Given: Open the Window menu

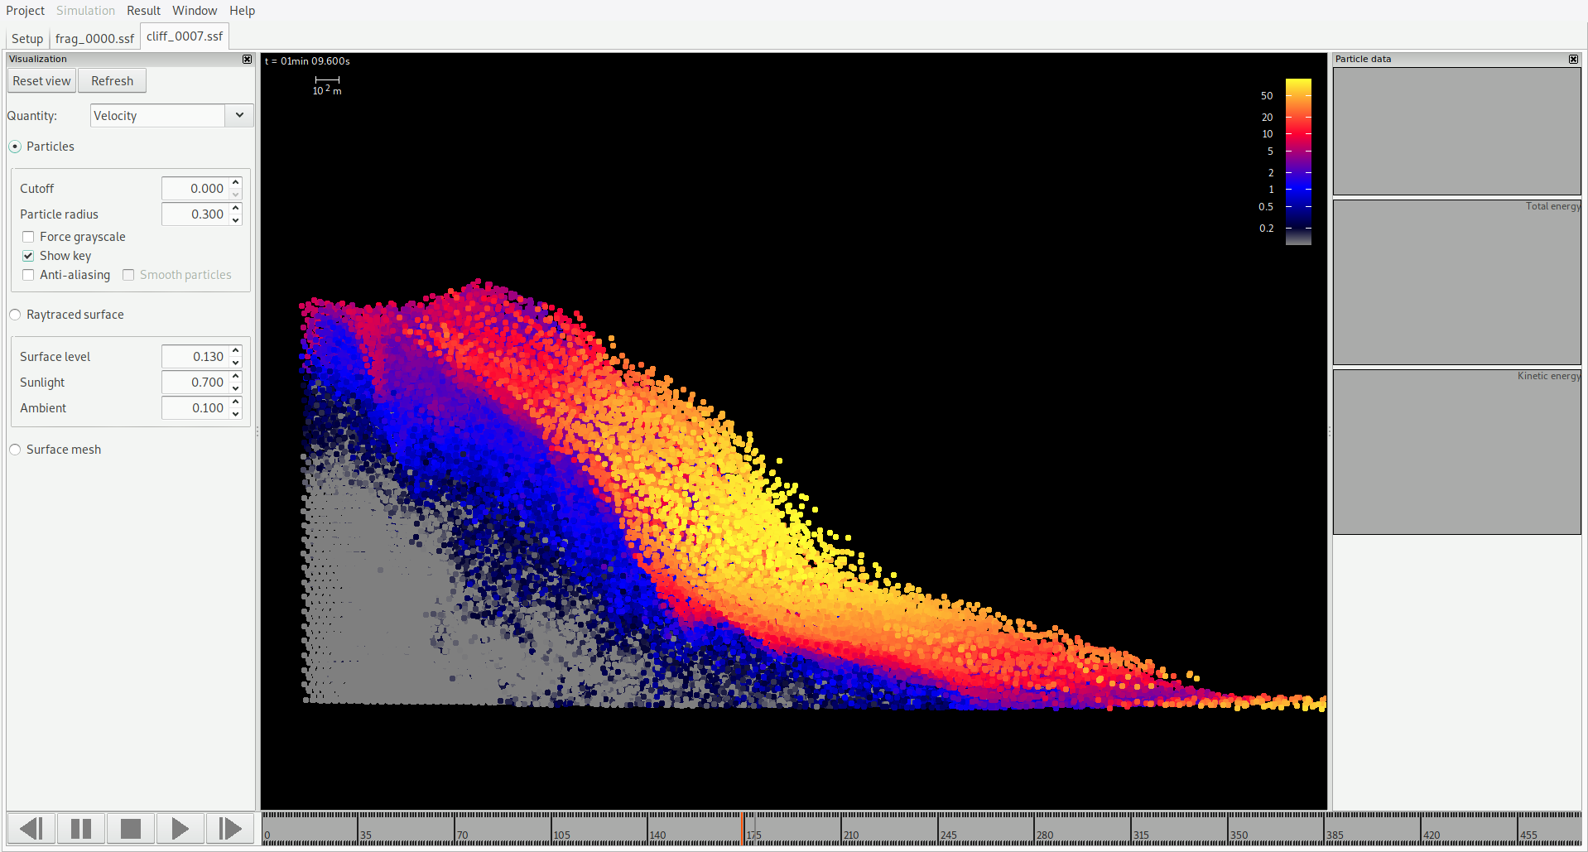Looking at the screenshot, I should tap(195, 11).
